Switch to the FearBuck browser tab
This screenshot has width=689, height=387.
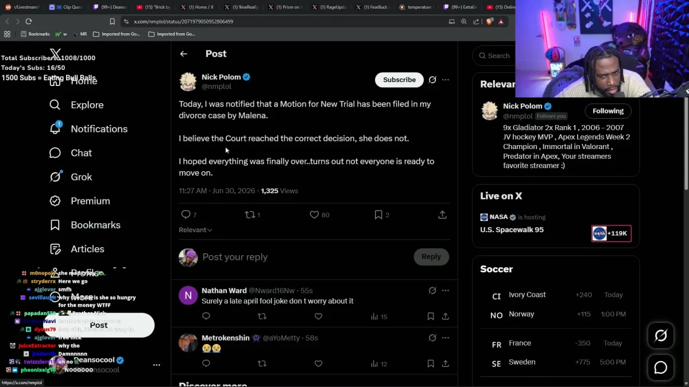tap(372, 7)
